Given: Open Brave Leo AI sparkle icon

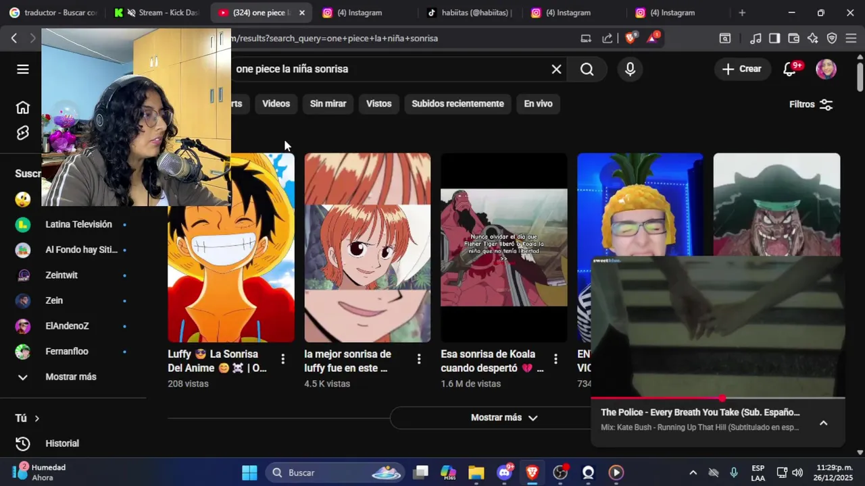Looking at the screenshot, I should tap(812, 38).
